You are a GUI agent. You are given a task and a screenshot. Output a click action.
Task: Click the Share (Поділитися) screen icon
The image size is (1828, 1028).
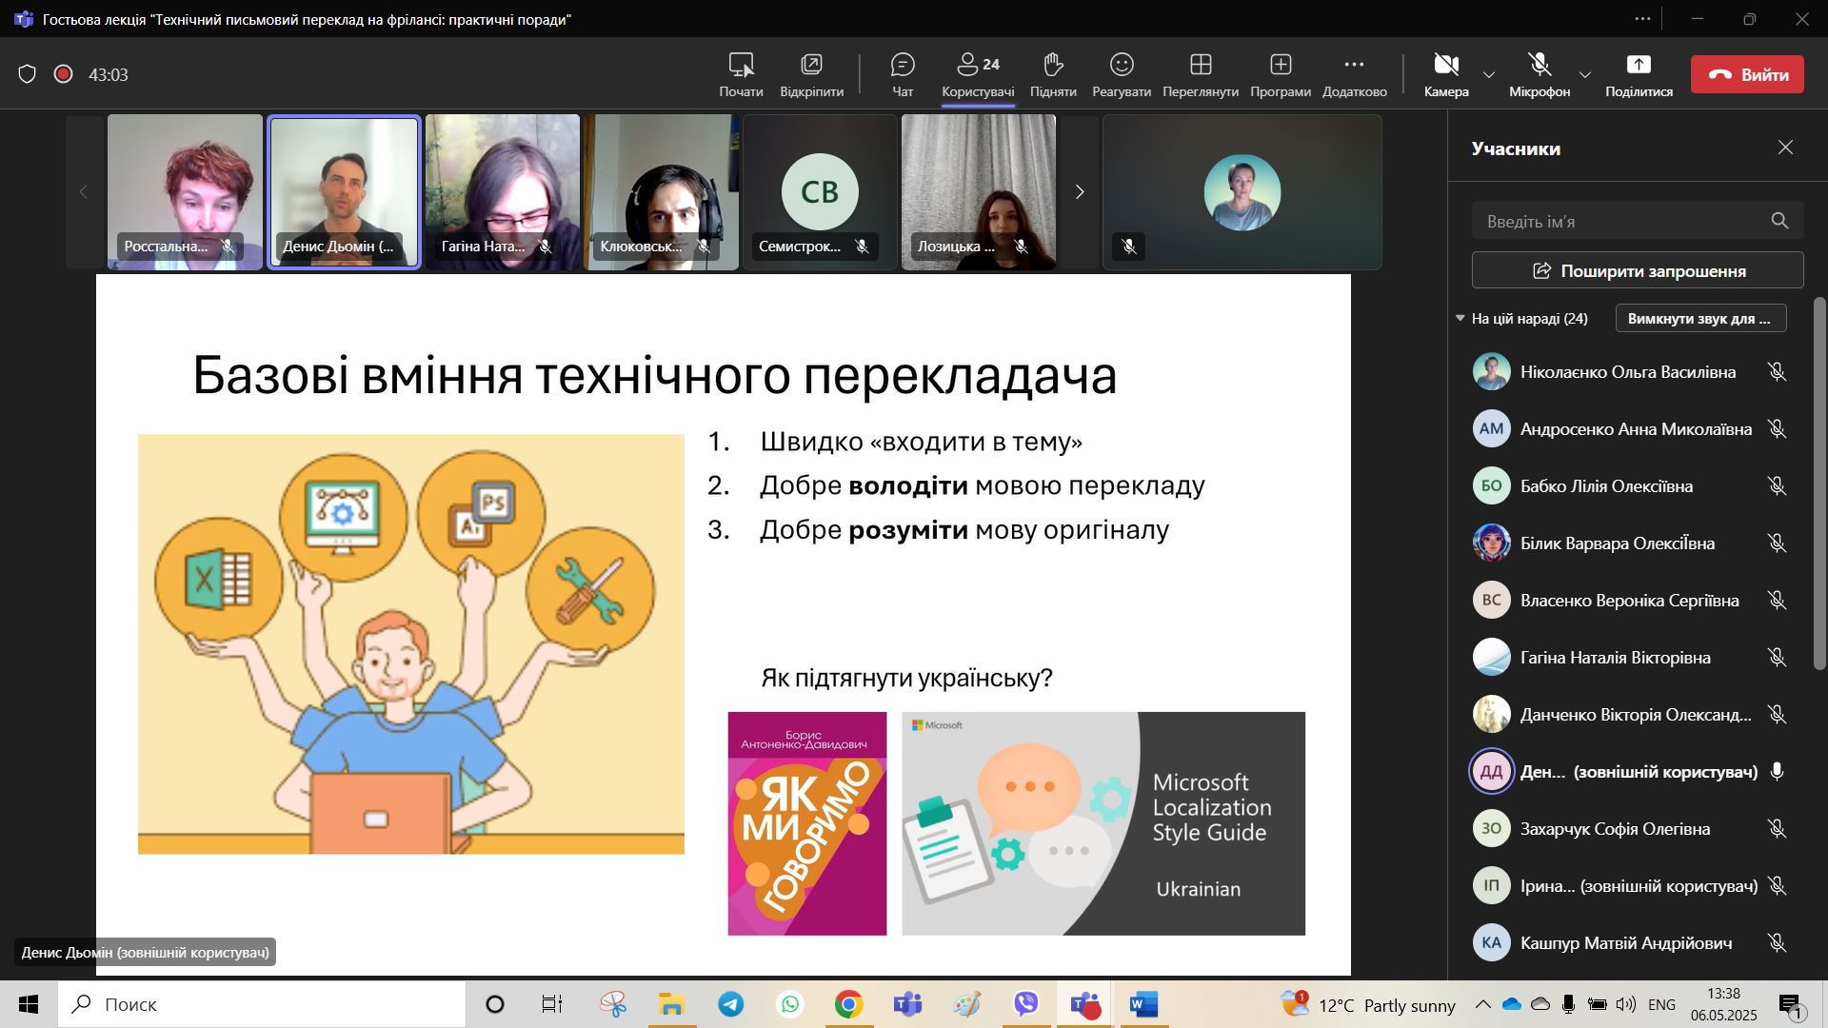(x=1639, y=65)
